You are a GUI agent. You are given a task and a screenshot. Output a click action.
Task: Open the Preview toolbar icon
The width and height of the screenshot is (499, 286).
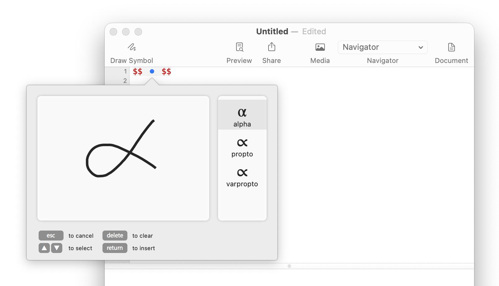pyautogui.click(x=239, y=47)
